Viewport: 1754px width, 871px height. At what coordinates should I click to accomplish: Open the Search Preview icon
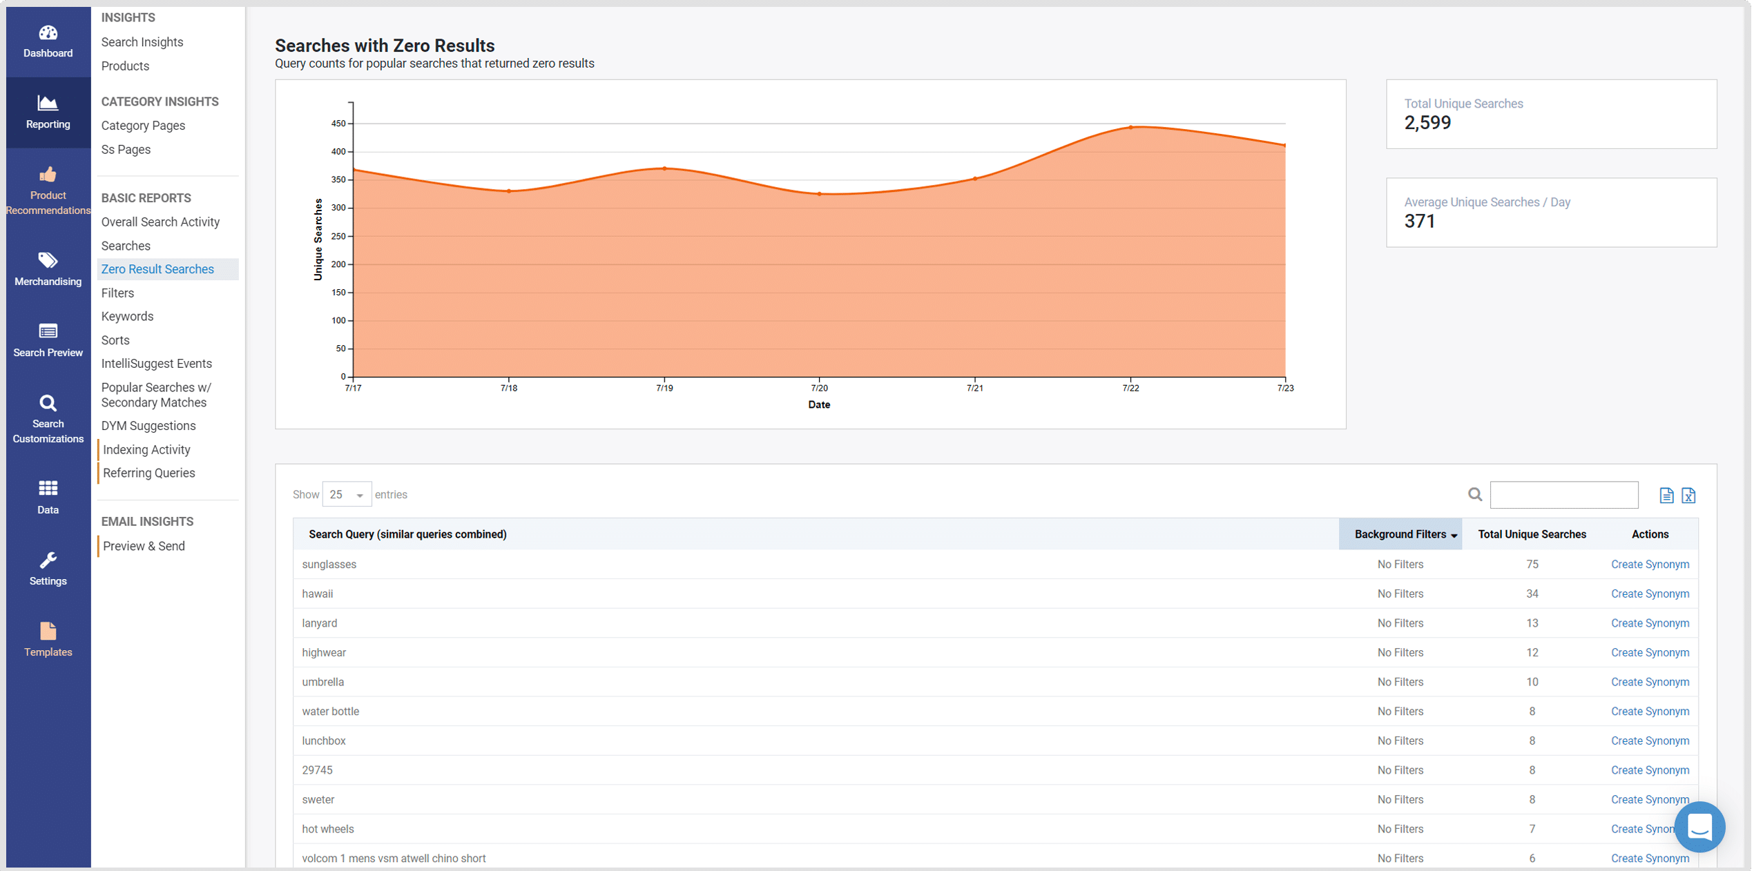pos(48,331)
